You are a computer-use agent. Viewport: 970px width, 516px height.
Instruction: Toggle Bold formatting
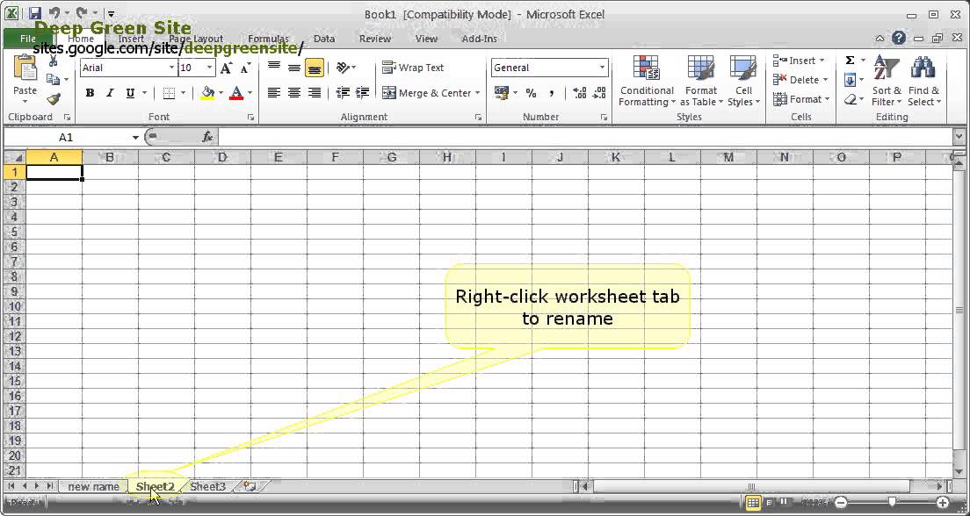pyautogui.click(x=90, y=93)
